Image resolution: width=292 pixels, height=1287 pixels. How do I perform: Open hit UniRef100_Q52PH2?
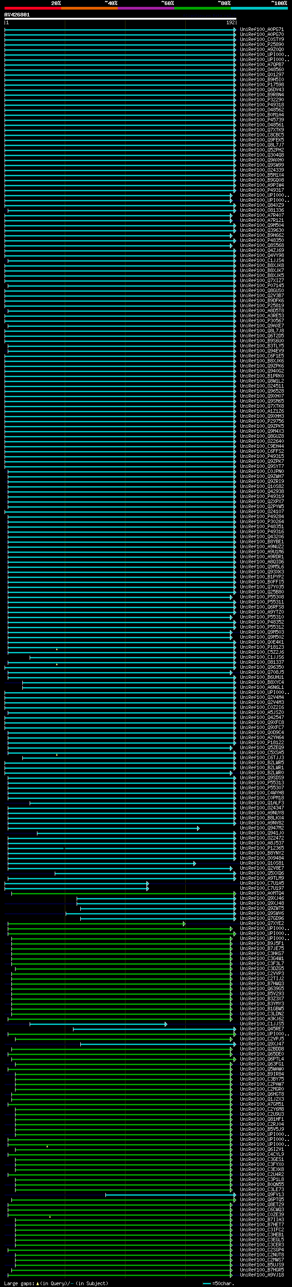(262, 150)
